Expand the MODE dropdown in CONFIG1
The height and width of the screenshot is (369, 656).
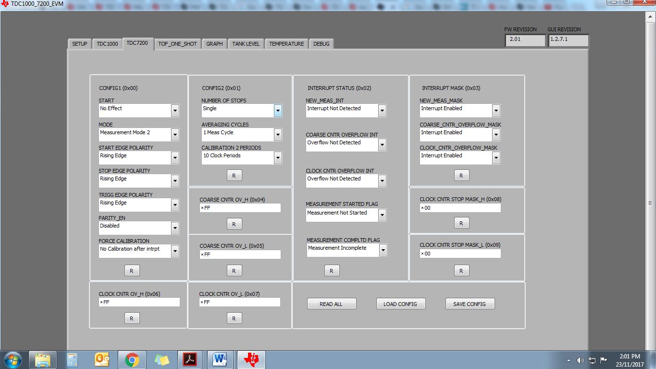pos(175,135)
